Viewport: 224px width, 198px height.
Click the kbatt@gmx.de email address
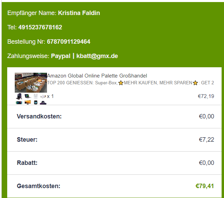tap(97, 56)
